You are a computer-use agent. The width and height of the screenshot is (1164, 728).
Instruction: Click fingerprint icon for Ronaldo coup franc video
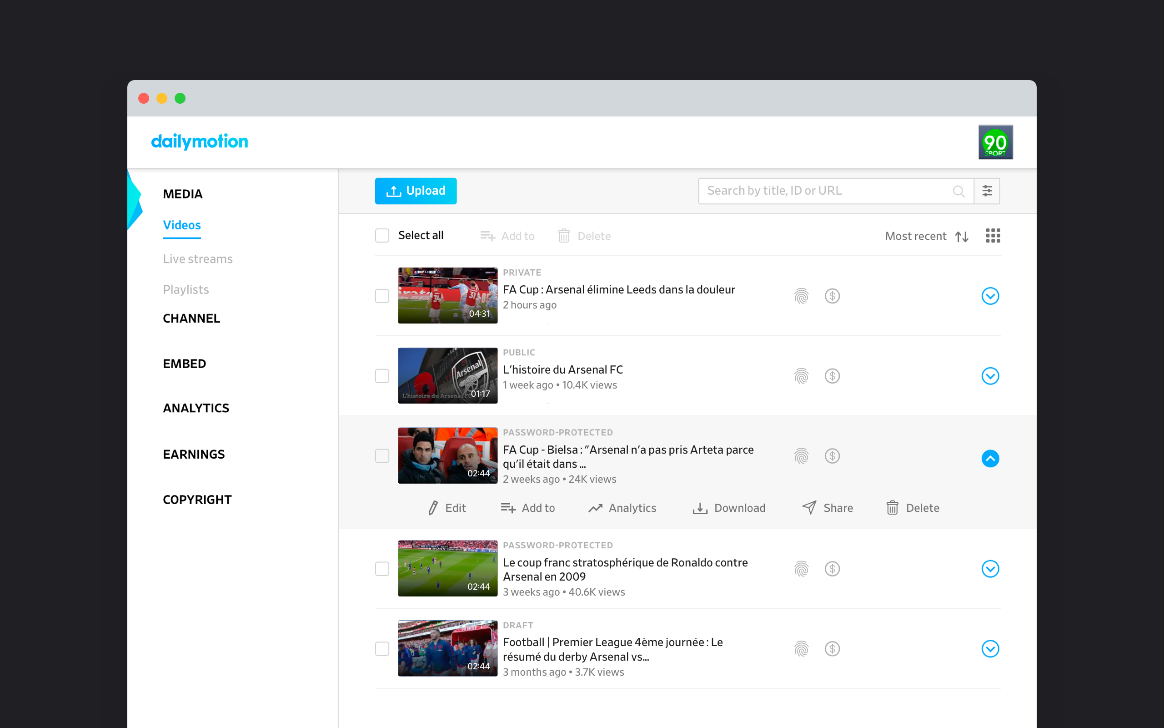point(801,569)
